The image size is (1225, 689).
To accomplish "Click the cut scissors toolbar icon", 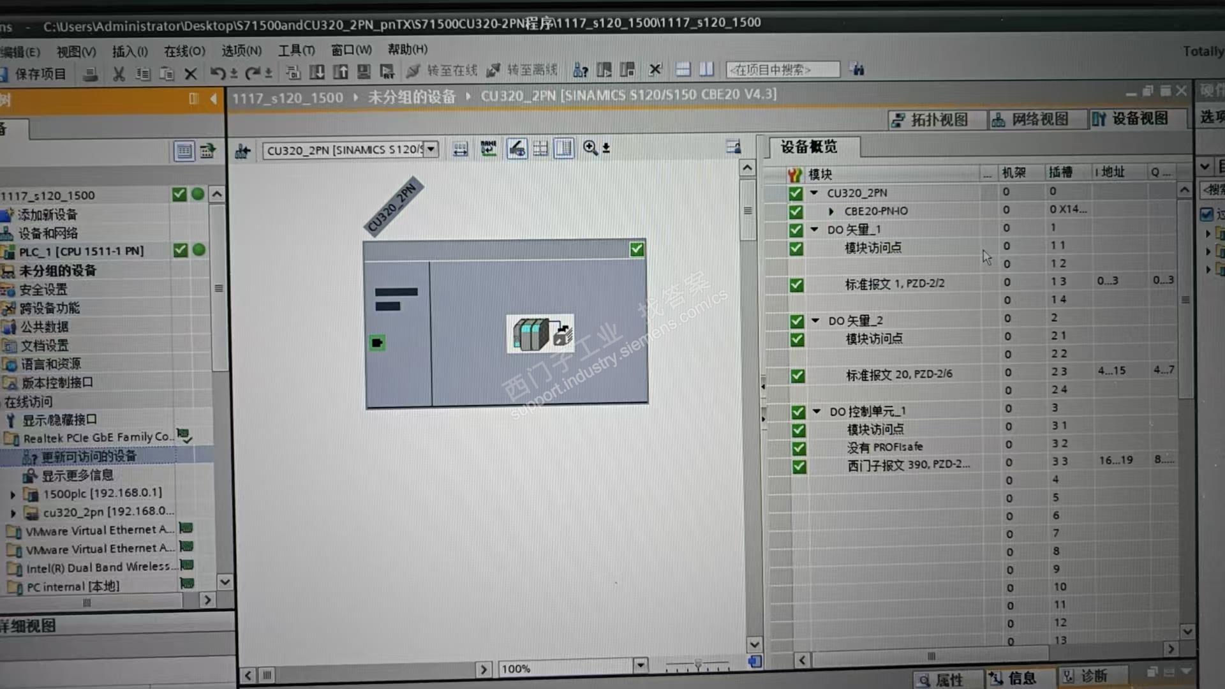I will 118,74.
